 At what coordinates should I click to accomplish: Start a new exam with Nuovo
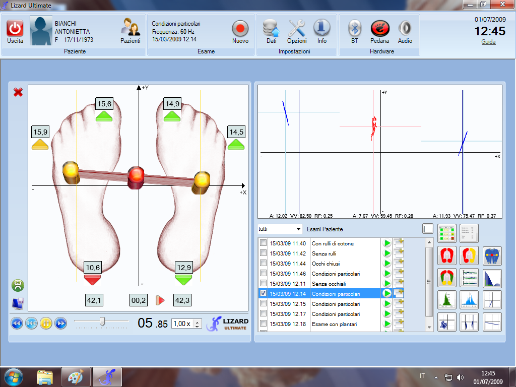click(240, 28)
